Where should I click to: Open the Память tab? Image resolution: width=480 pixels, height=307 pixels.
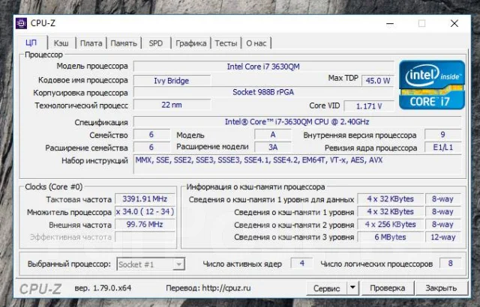click(124, 43)
